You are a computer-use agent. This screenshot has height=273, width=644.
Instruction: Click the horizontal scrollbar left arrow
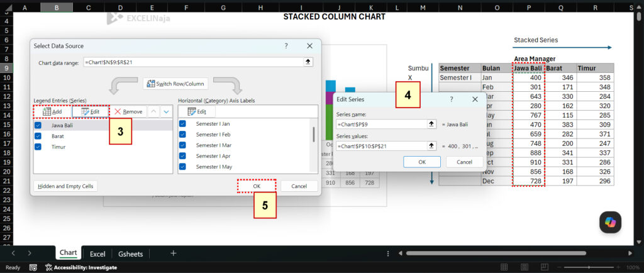400,253
